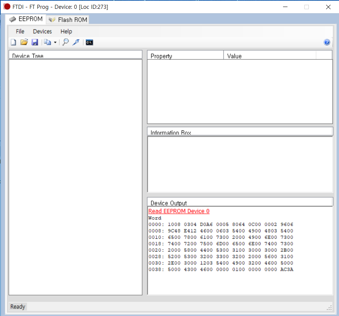339x316 pixels.
Task: Minimize the FT Prog window
Action: 285,7
